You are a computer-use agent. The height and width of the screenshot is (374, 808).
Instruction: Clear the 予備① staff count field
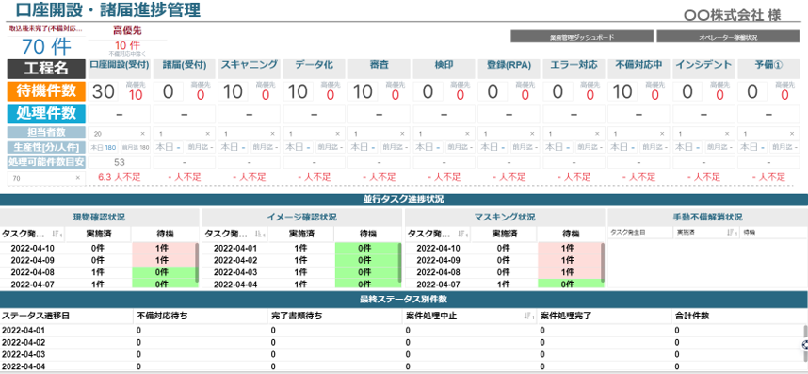[793, 134]
